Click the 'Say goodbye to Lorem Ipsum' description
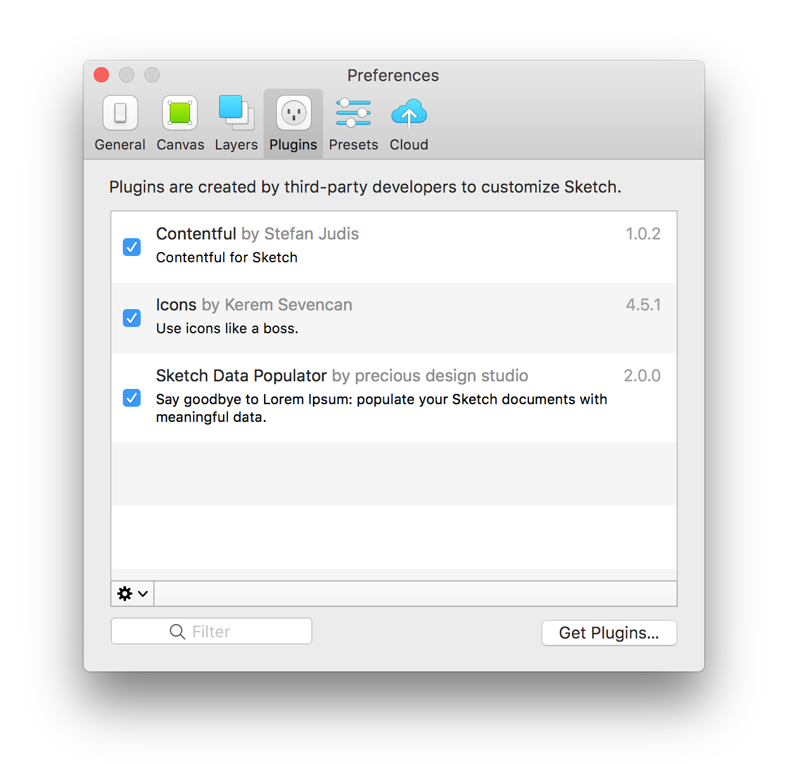The width and height of the screenshot is (788, 764). pyautogui.click(x=381, y=408)
